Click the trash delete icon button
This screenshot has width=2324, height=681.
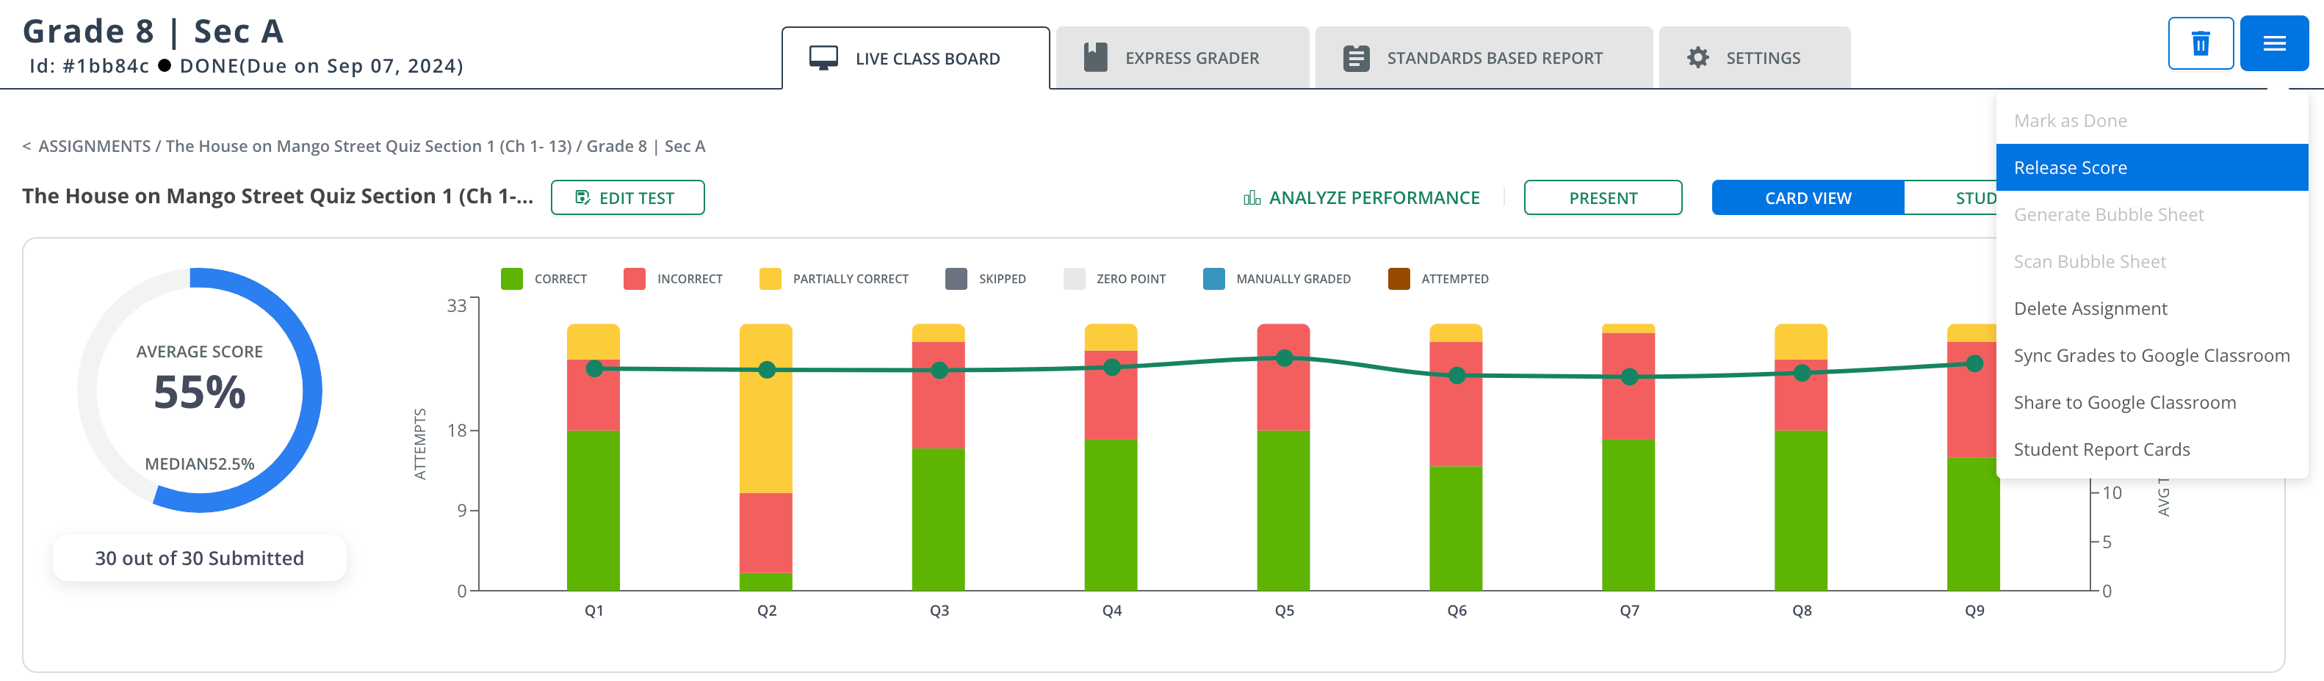point(2201,43)
